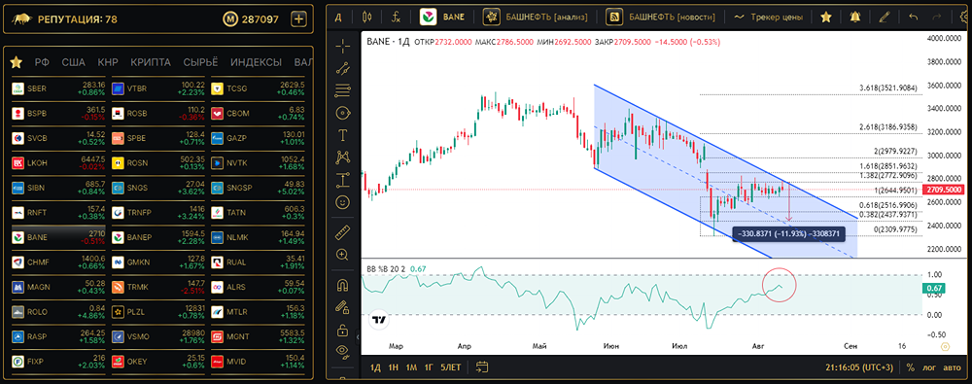
Task: Select the ruler measure tool
Action: point(342,232)
